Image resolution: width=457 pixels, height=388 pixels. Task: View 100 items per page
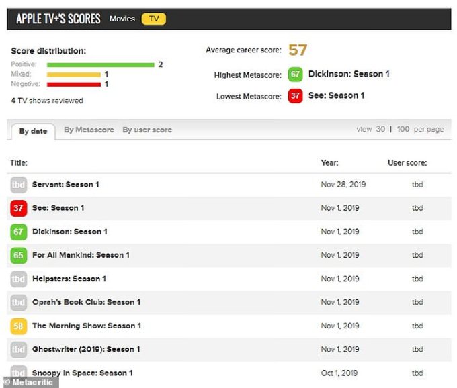tap(403, 129)
